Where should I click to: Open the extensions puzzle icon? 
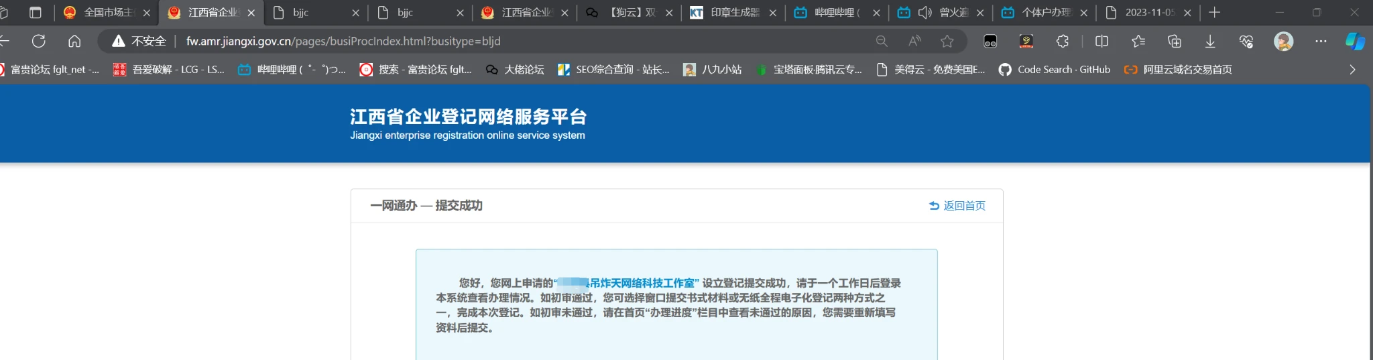pyautogui.click(x=1063, y=41)
